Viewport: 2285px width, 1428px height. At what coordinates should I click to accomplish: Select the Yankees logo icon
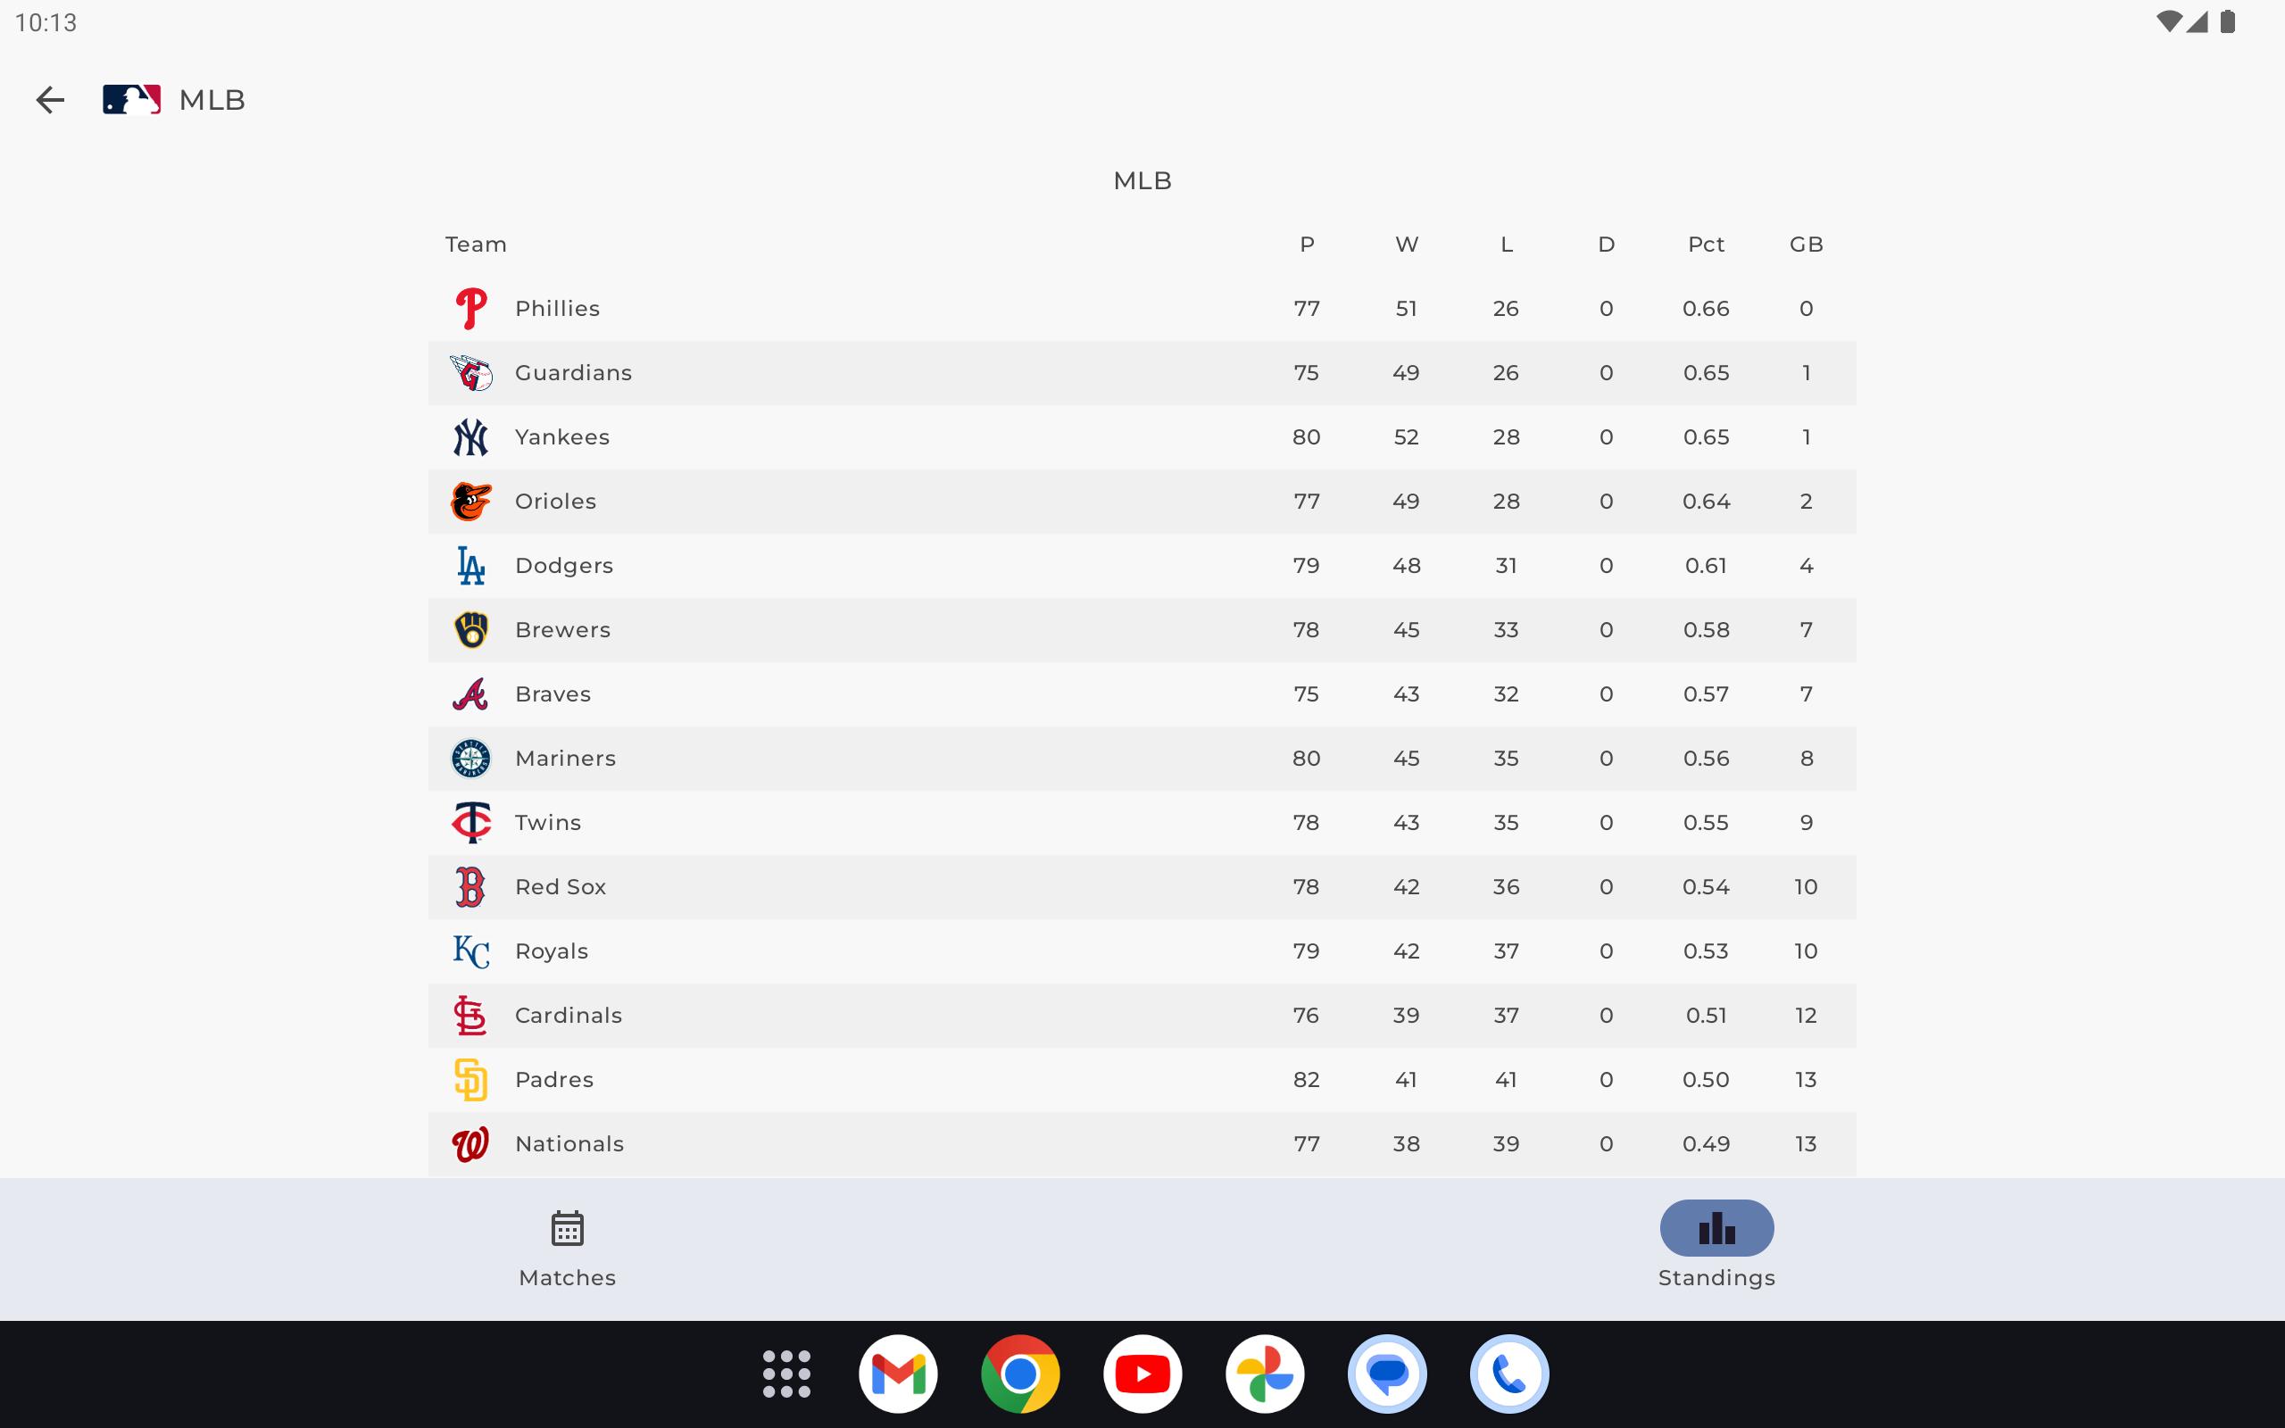471,436
